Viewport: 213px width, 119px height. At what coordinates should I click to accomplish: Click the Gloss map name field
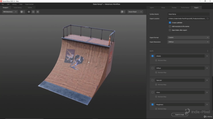180,93
